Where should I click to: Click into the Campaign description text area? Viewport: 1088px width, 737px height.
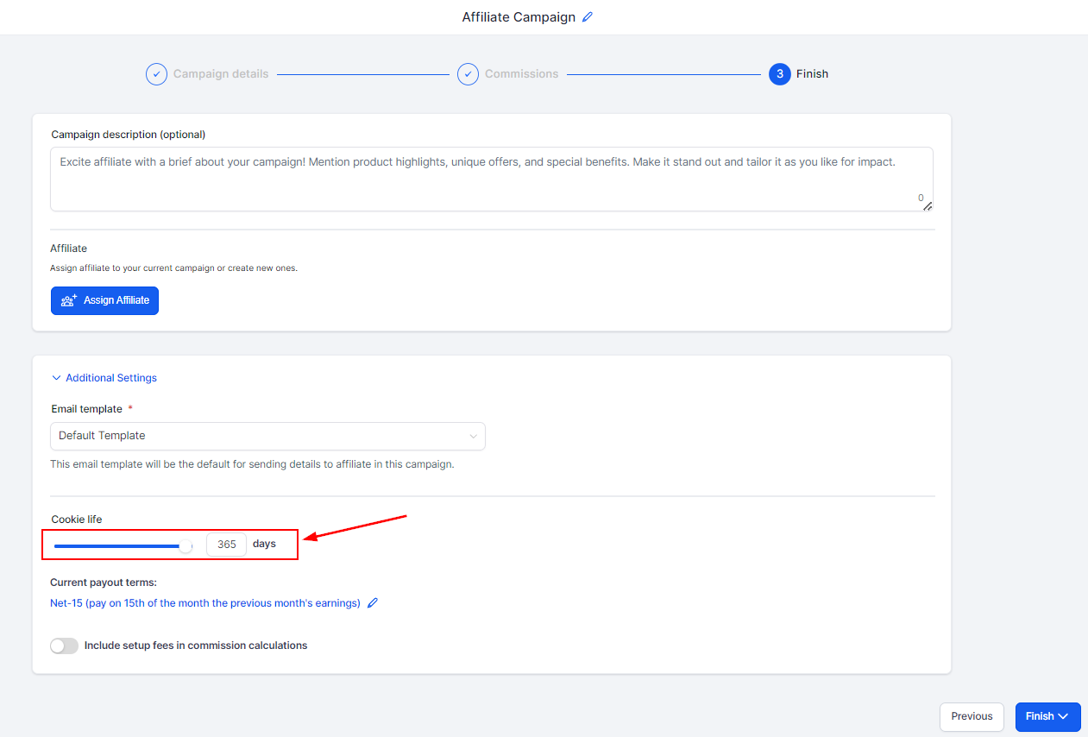[492, 179]
